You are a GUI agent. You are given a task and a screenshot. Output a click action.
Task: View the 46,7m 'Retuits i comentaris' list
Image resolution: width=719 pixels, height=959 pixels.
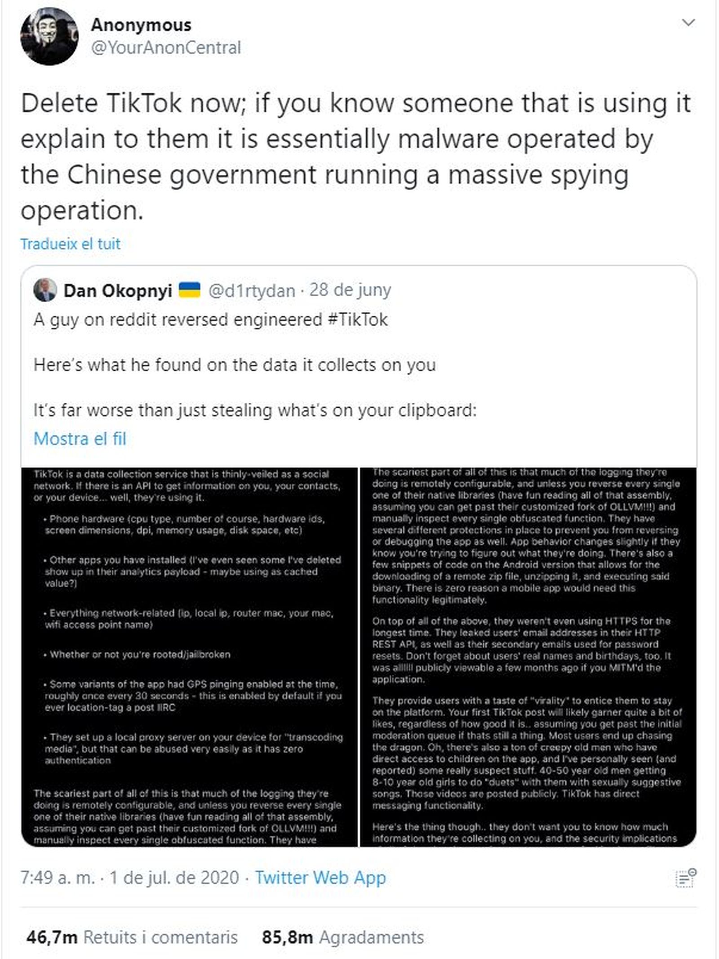point(132,937)
